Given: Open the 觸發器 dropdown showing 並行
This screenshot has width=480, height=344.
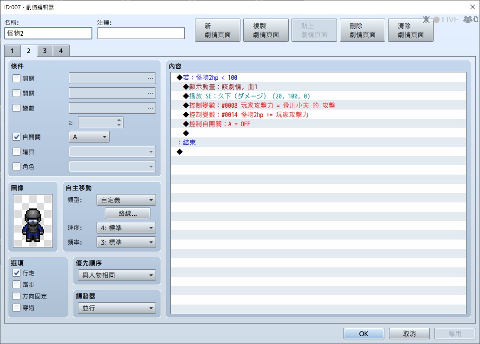Looking at the screenshot, I should tap(117, 308).
